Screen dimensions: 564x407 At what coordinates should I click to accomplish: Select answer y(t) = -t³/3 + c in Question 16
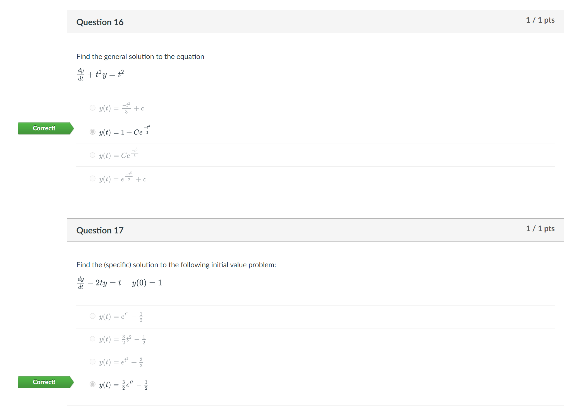coord(92,108)
